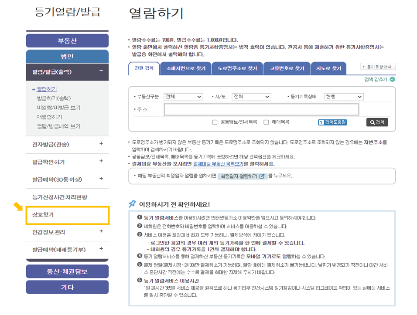
Task: Click 열람/발급(출력) section header
Action: tap(67, 72)
